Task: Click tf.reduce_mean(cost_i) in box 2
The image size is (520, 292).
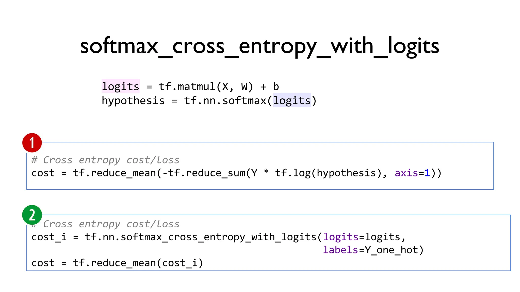Action: tap(138, 263)
